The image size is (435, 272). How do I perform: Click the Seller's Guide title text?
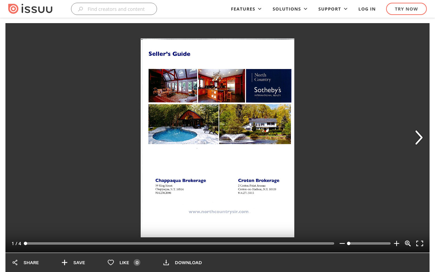[x=169, y=54]
